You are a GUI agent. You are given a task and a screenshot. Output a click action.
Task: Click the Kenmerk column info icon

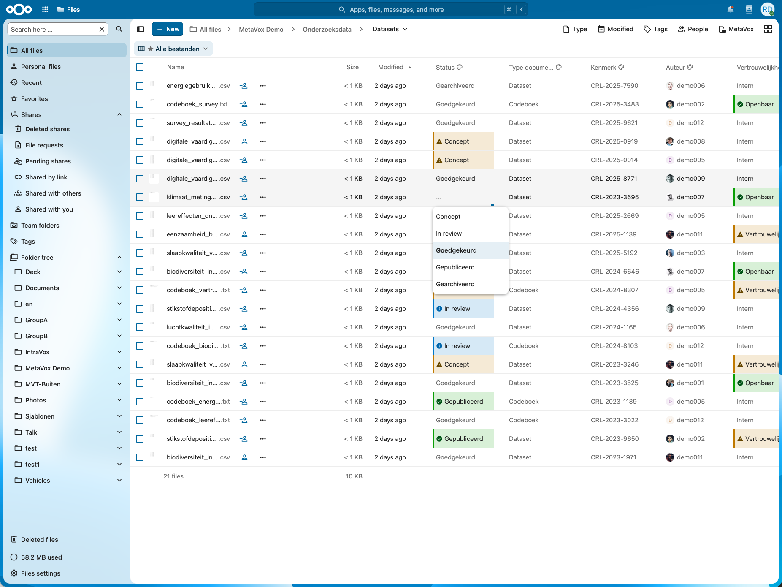coord(621,67)
